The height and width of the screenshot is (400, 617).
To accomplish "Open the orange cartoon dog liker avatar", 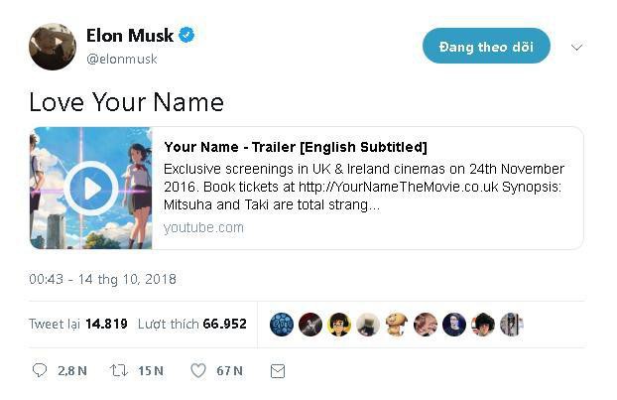I will click(397, 325).
